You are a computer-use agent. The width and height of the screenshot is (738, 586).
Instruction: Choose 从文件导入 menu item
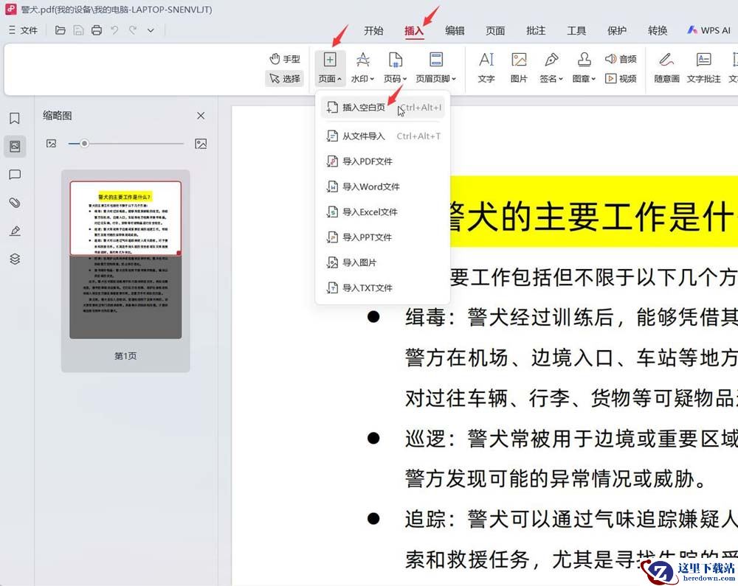(x=382, y=136)
